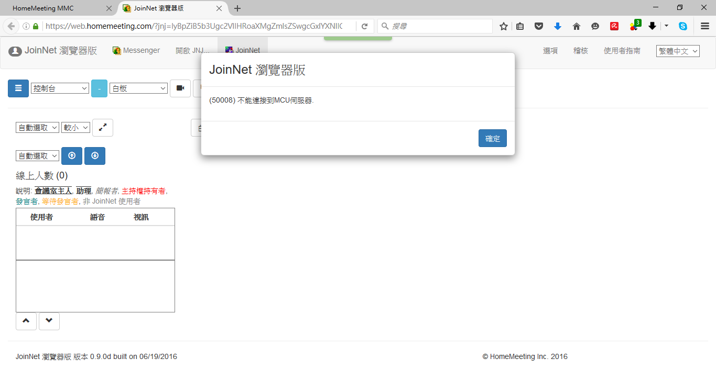Click the dialog title JoinNet 瀏覽器版
The image size is (716, 381).
click(257, 70)
